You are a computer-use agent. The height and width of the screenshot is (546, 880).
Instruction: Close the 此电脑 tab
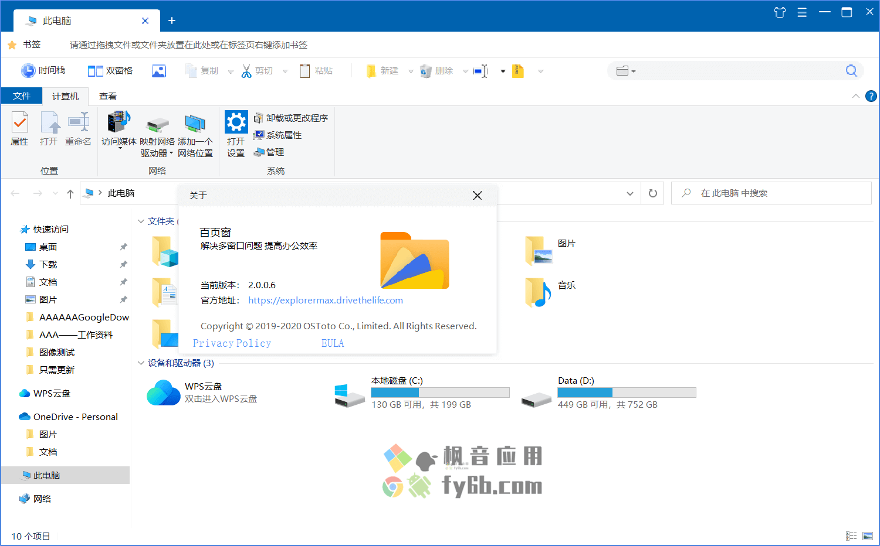click(145, 21)
